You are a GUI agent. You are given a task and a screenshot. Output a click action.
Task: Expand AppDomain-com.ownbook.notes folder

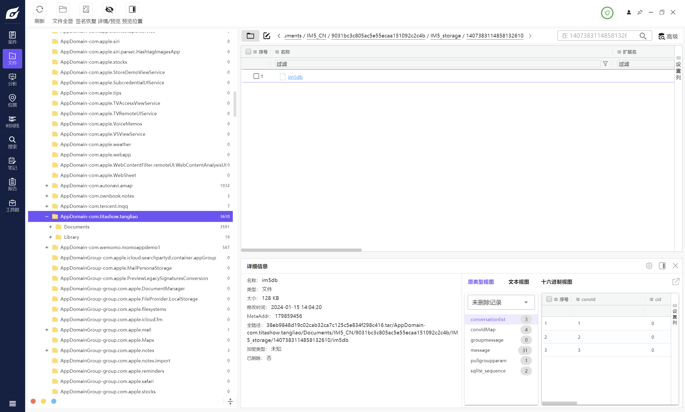47,196
